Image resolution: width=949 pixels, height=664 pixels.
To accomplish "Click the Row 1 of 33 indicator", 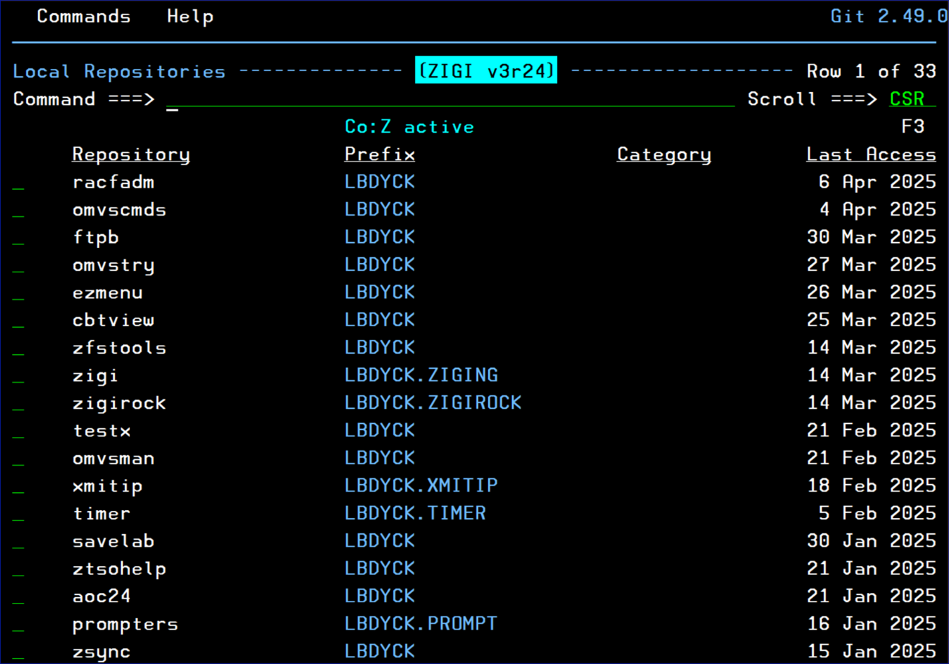I will click(x=871, y=71).
